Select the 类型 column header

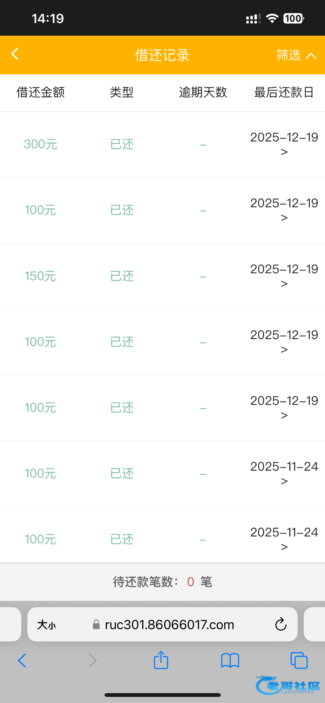[x=122, y=92]
